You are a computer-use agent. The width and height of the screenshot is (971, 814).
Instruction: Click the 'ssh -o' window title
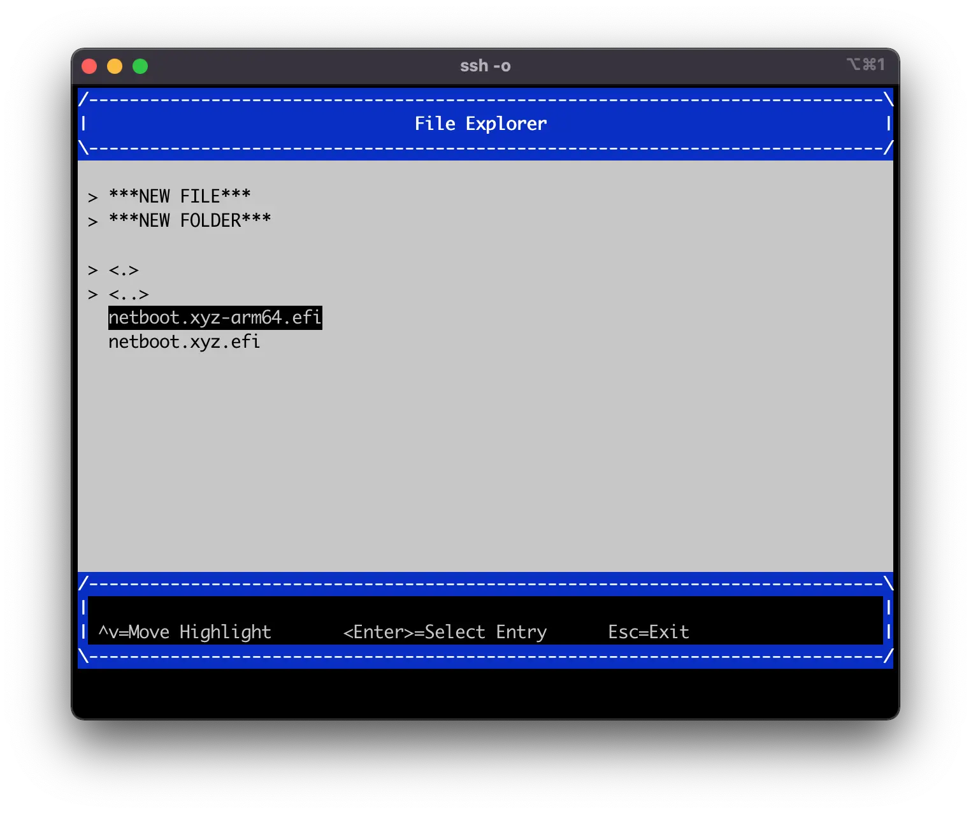pos(485,66)
